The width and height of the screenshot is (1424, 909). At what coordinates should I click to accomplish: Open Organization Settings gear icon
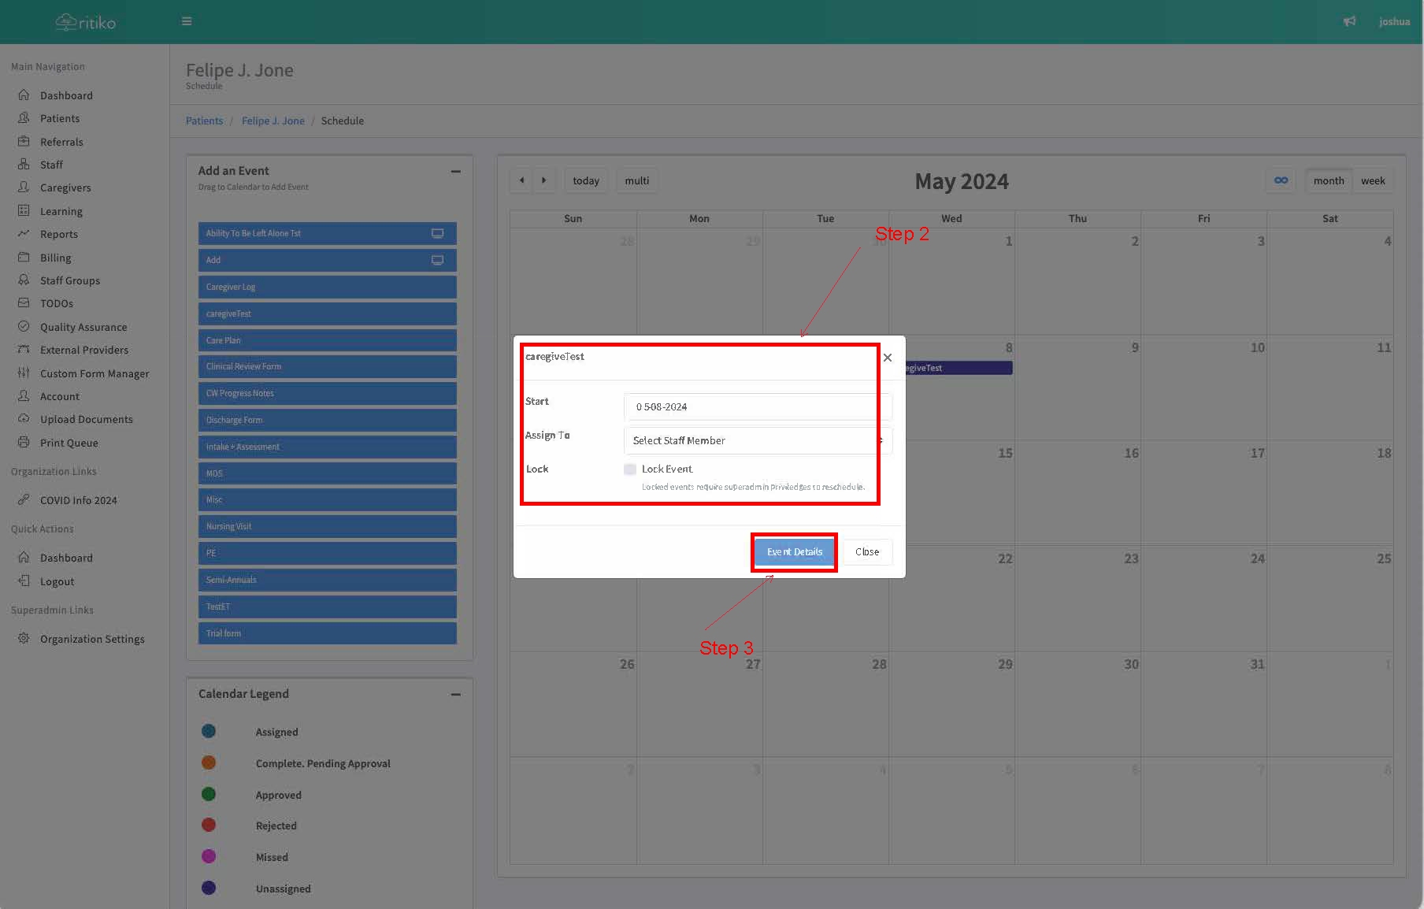24,639
